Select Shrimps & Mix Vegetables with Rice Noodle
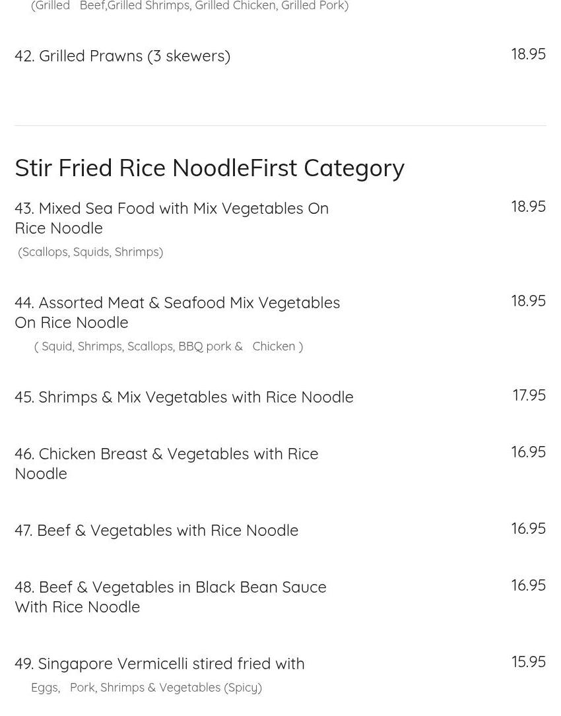561x716 pixels. click(184, 397)
